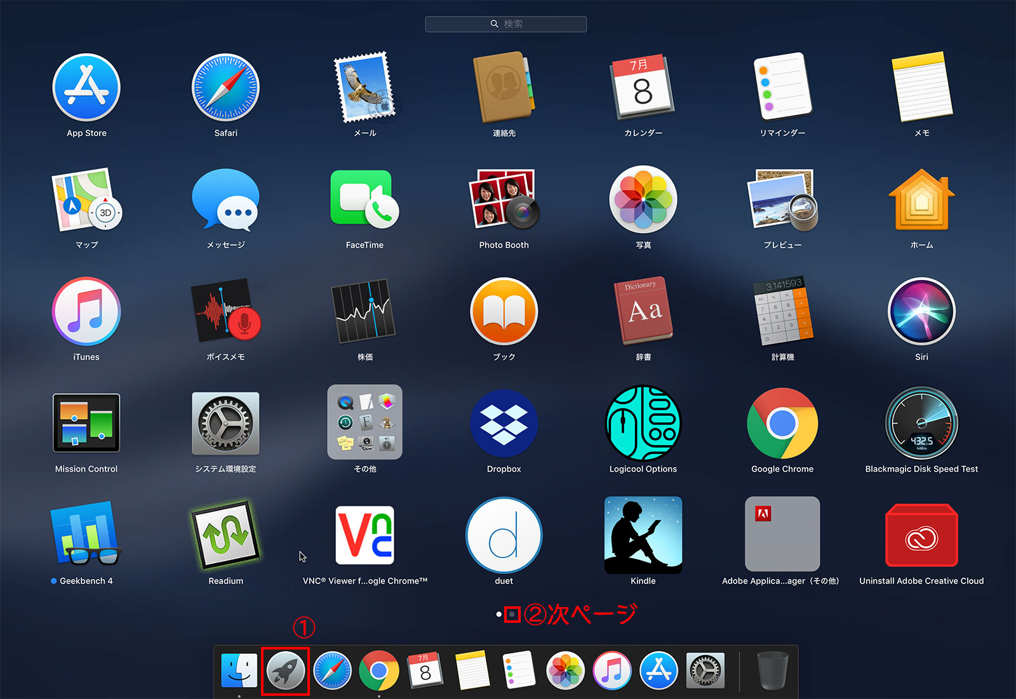Launch メッセージ
Image resolution: width=1016 pixels, height=699 pixels.
pos(225,199)
